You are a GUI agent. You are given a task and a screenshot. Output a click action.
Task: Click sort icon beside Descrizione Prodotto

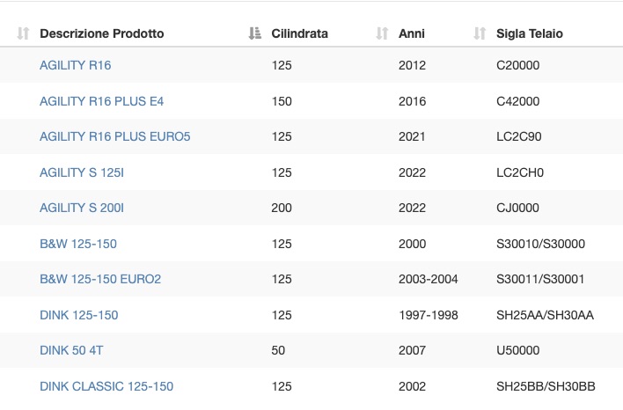23,33
